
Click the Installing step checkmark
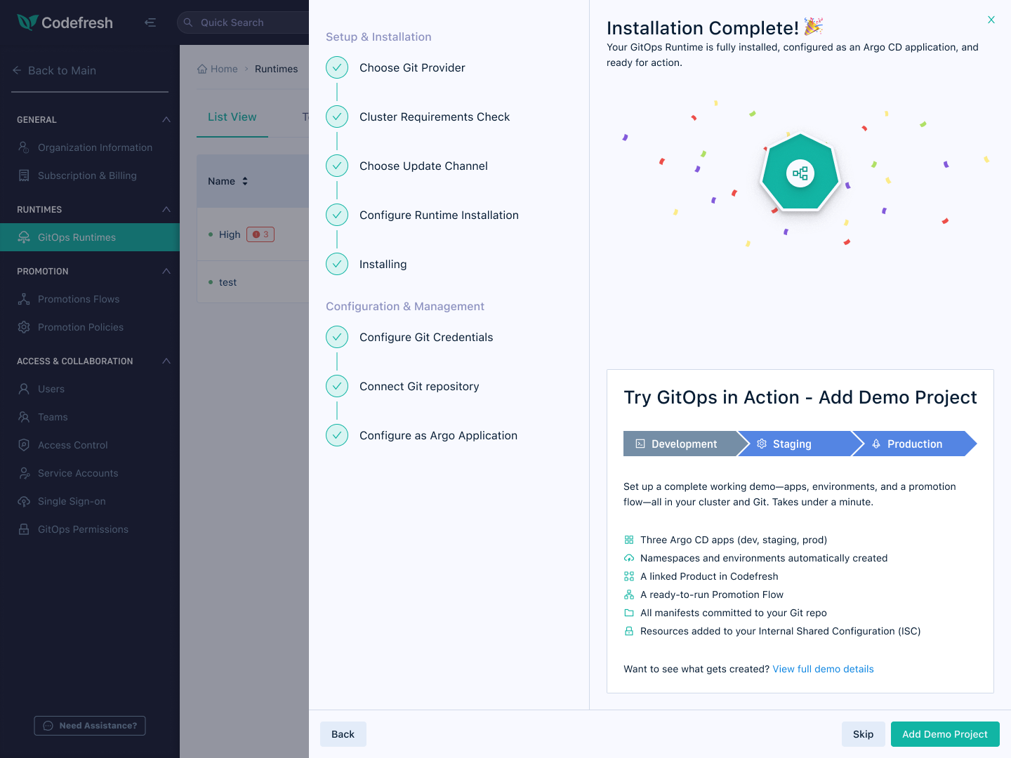click(x=337, y=264)
